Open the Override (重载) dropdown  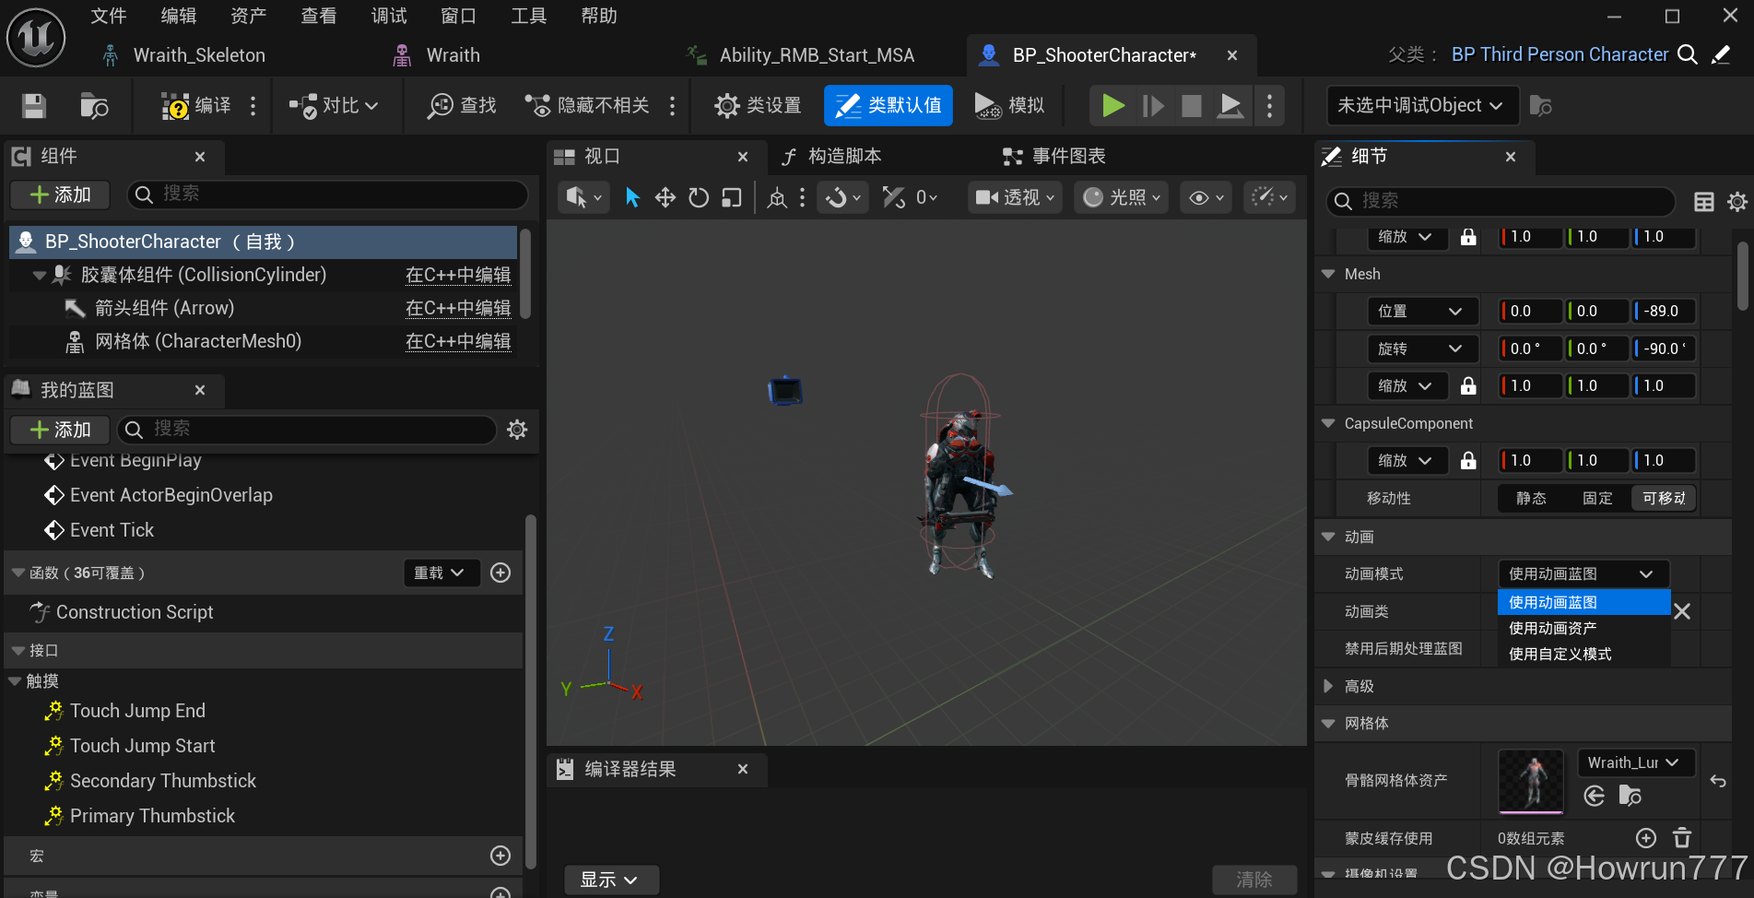(x=441, y=573)
